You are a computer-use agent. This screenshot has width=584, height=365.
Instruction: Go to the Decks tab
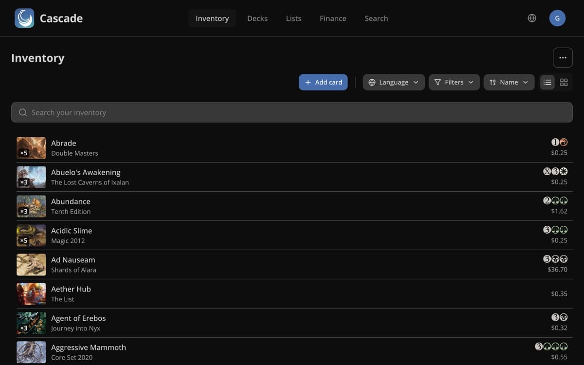click(x=257, y=18)
